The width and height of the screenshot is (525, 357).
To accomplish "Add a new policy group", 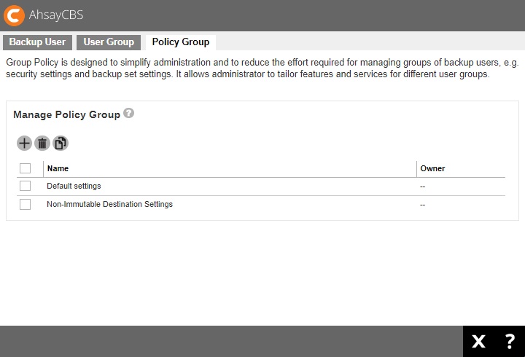I will (x=24, y=144).
